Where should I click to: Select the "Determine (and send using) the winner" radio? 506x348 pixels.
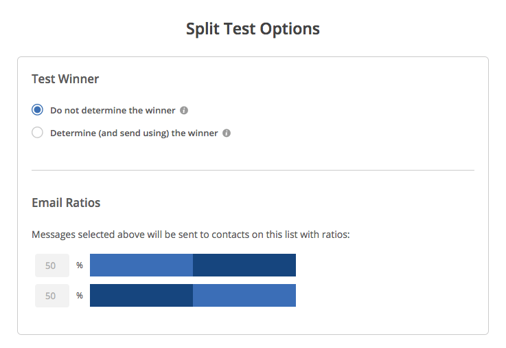[38, 133]
